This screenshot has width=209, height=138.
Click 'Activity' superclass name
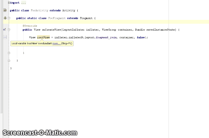pos(69,10)
